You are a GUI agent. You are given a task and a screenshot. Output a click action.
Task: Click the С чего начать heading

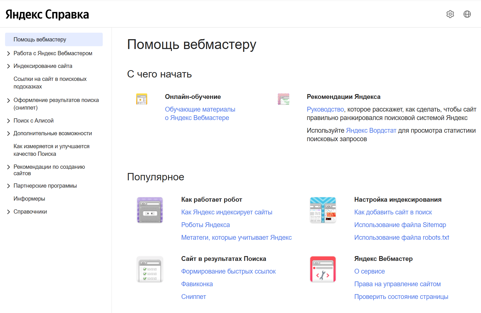click(159, 74)
